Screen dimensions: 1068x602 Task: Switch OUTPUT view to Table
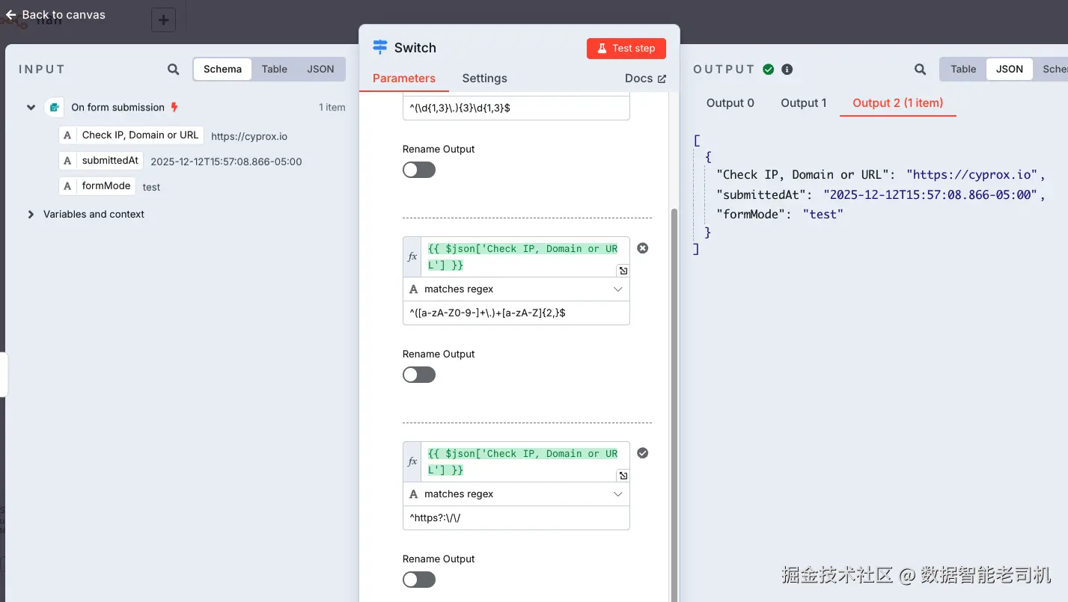963,69
